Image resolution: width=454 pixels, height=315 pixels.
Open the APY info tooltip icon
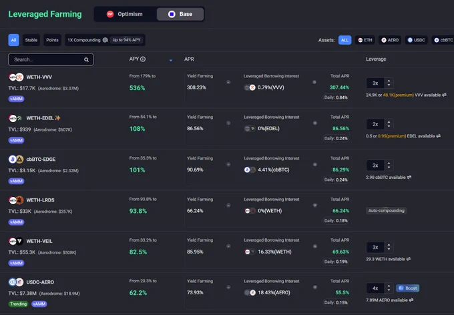point(143,59)
